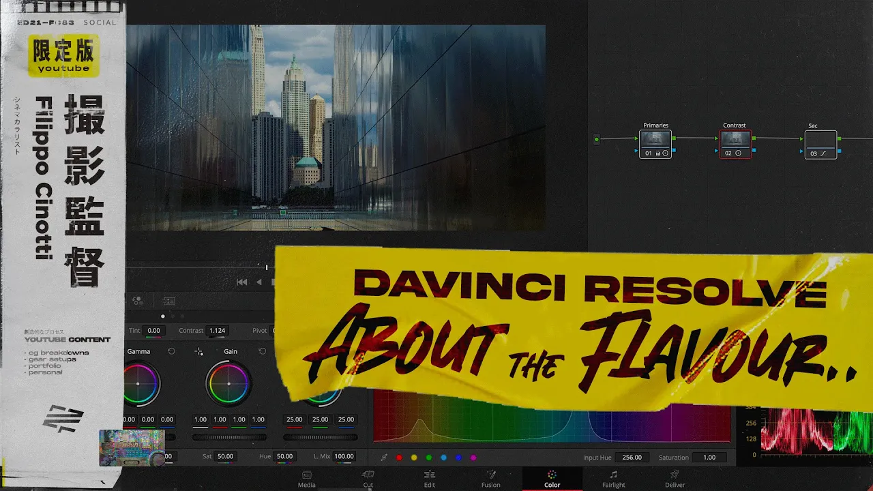The image size is (873, 491).
Task: Select the Sec node 03
Action: point(820,145)
